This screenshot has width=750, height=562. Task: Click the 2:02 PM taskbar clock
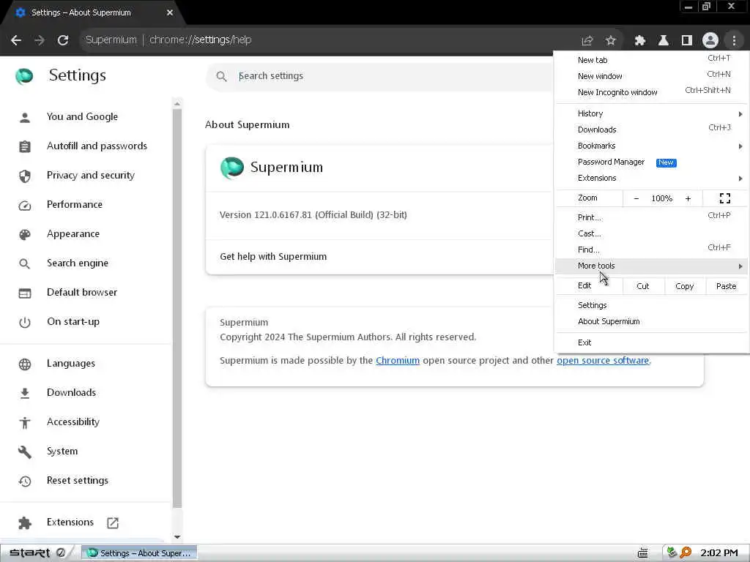point(719,553)
